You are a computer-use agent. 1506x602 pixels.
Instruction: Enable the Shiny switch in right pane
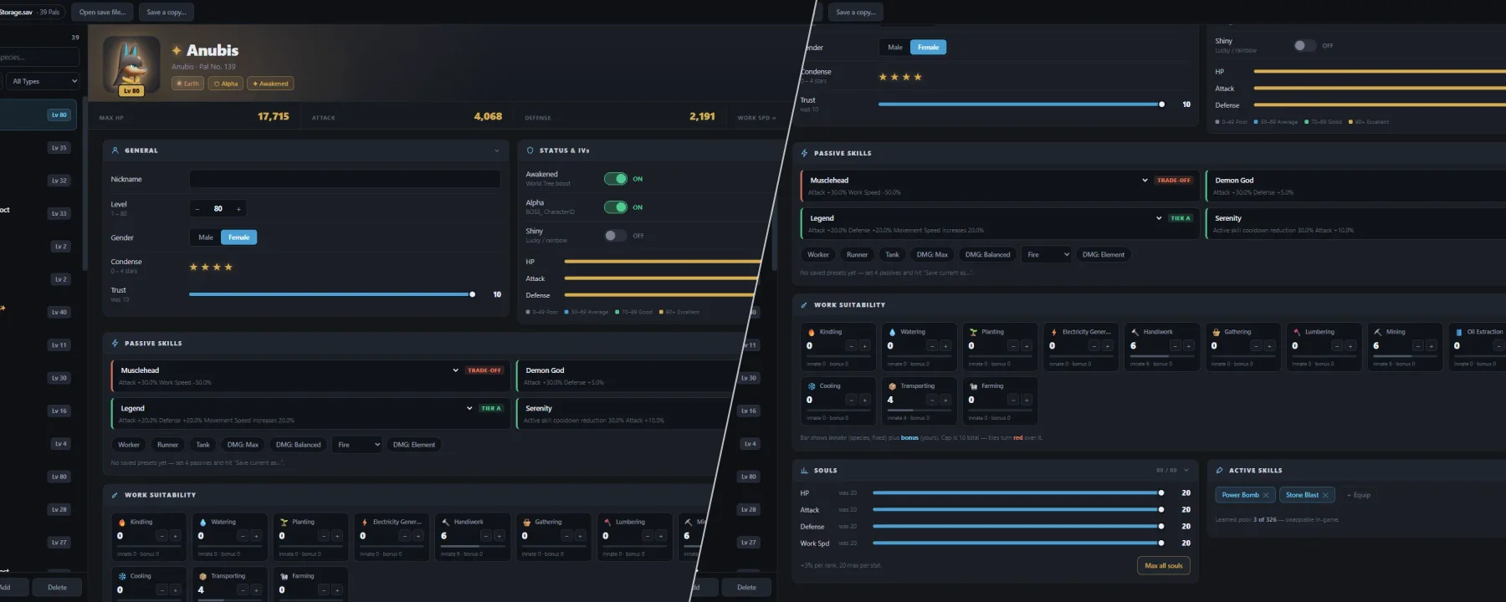pyautogui.click(x=1304, y=46)
